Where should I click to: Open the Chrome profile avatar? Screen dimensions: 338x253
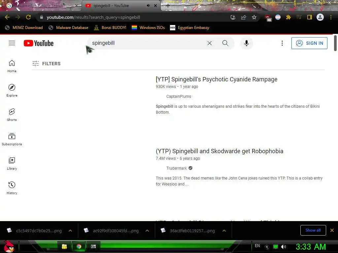tap(320, 17)
